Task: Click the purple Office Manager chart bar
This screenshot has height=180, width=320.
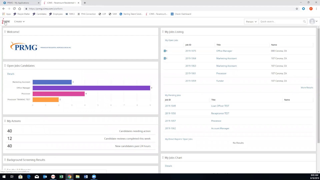Action: 91,88
